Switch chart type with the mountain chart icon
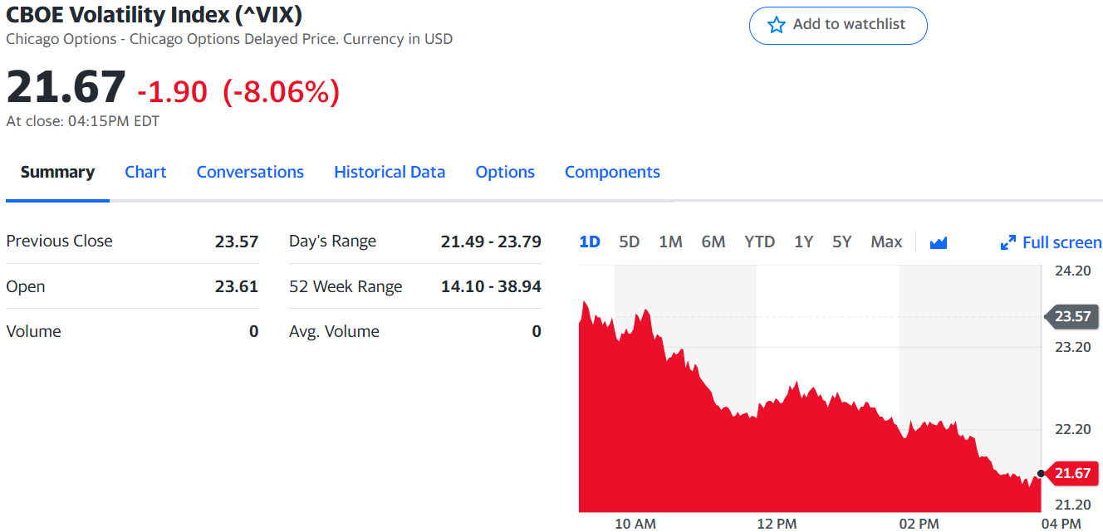 point(939,242)
